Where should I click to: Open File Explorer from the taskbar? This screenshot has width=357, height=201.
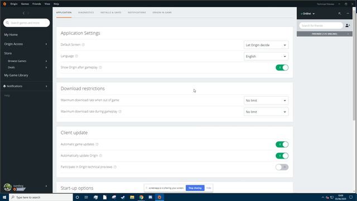click(x=132, y=197)
